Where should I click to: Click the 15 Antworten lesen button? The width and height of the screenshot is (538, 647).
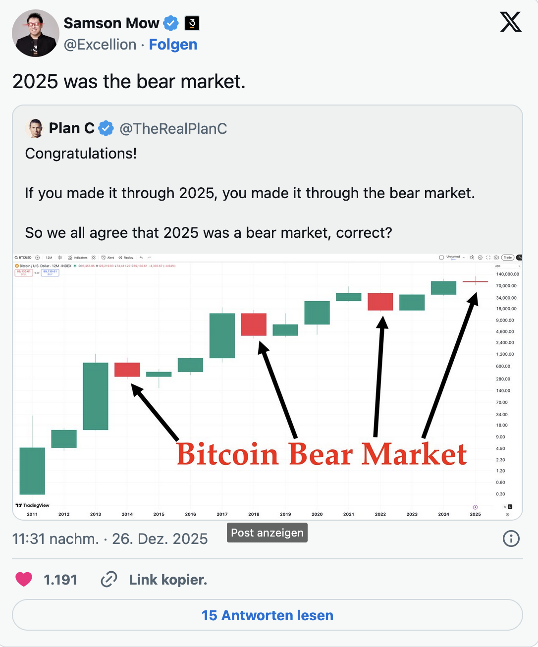point(268,615)
